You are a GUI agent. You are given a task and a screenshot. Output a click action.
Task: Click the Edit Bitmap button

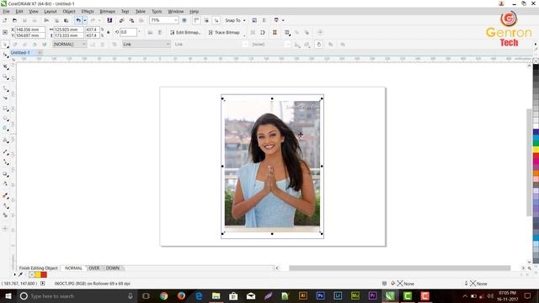(x=185, y=32)
